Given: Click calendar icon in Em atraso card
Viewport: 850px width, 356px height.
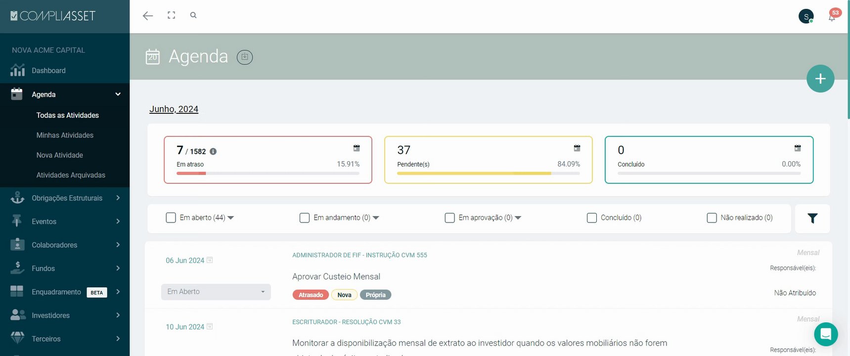Looking at the screenshot, I should 357,148.
